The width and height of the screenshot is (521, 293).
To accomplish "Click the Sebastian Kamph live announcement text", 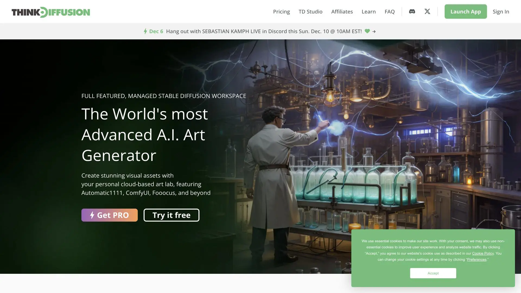I will click(263, 31).
